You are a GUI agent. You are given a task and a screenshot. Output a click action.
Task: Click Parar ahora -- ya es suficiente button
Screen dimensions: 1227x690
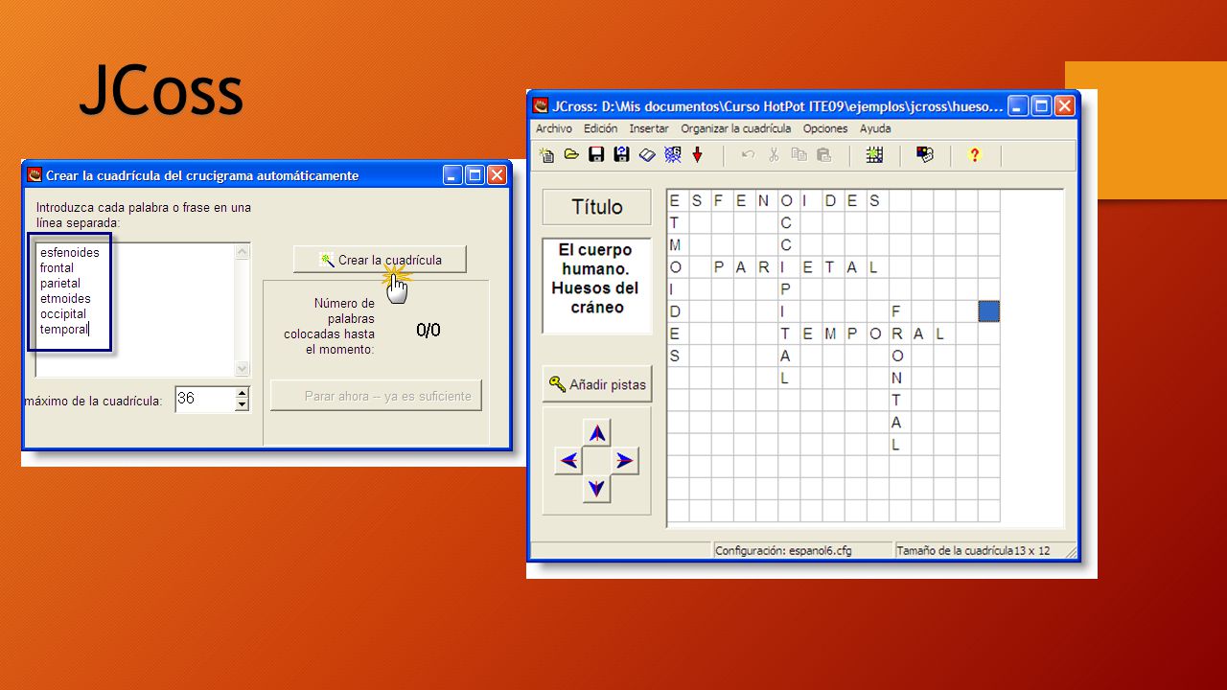coord(377,396)
